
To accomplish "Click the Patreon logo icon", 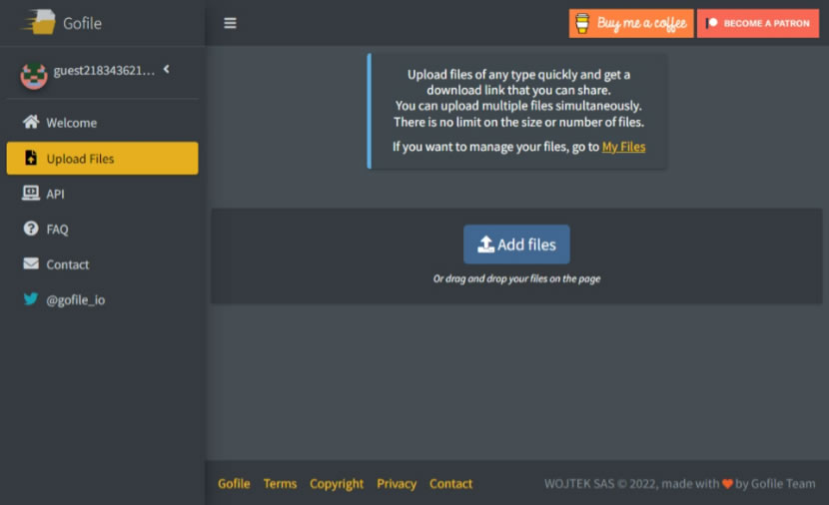I will pyautogui.click(x=711, y=23).
